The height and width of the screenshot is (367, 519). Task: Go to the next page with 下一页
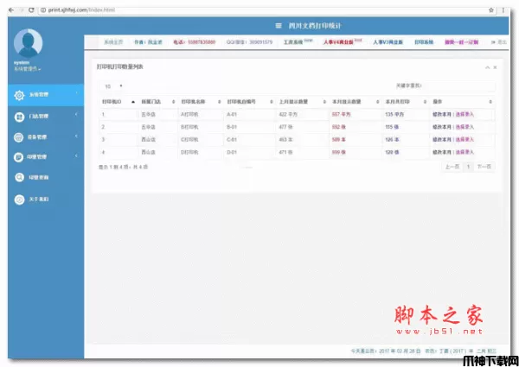(x=484, y=167)
